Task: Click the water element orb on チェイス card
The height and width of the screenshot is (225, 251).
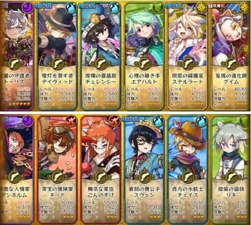Action: pyautogui.click(x=201, y=120)
